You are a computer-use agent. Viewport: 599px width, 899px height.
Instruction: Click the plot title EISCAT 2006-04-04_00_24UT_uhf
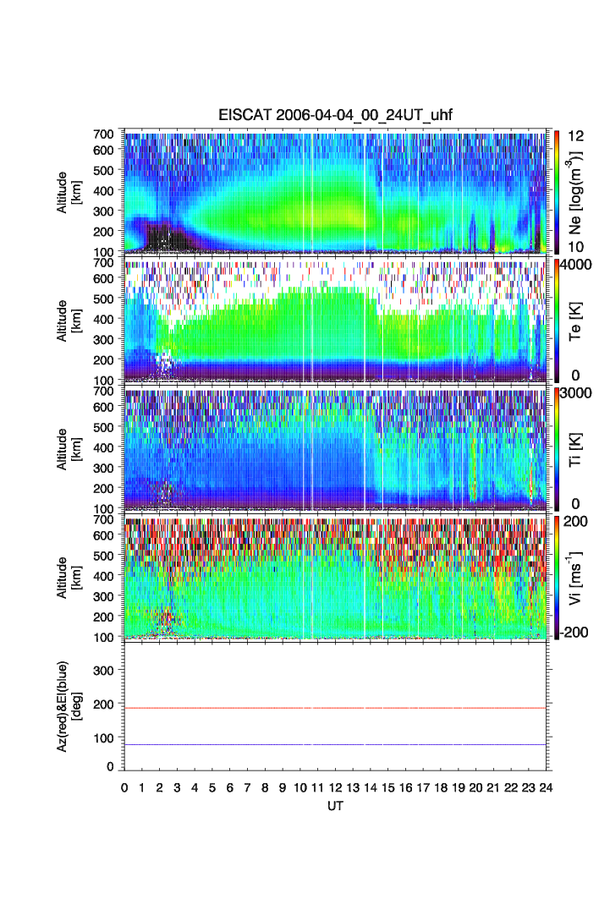[x=336, y=117]
